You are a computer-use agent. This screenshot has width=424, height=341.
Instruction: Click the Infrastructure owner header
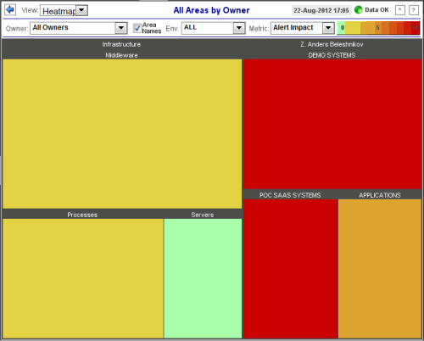click(x=121, y=44)
